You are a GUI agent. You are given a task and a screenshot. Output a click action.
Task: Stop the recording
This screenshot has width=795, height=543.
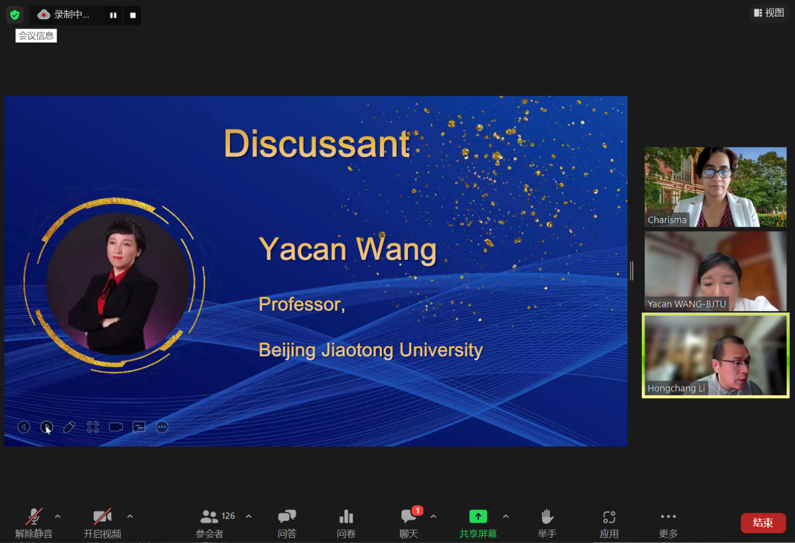click(x=133, y=15)
